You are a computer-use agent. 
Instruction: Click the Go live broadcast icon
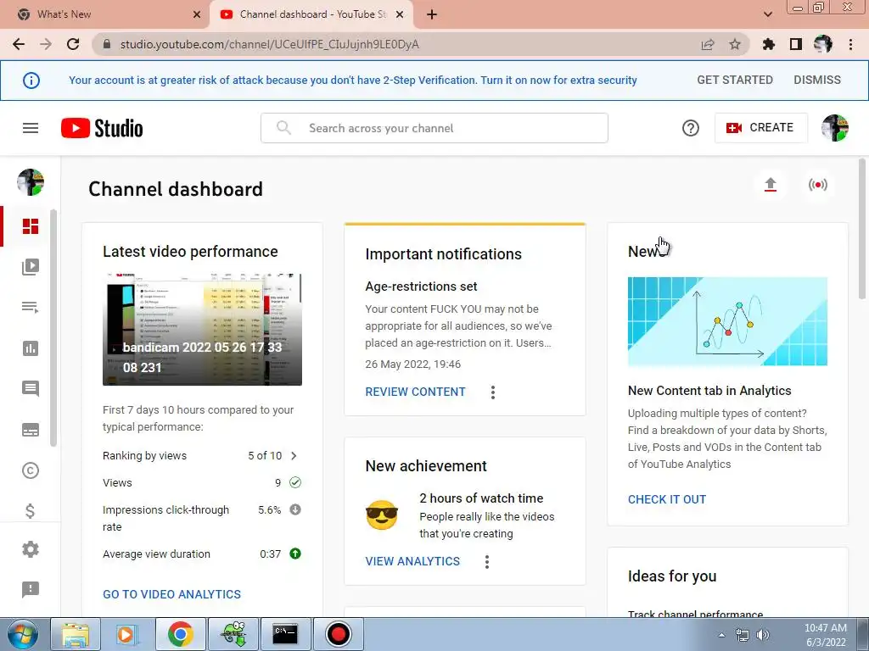[817, 184]
